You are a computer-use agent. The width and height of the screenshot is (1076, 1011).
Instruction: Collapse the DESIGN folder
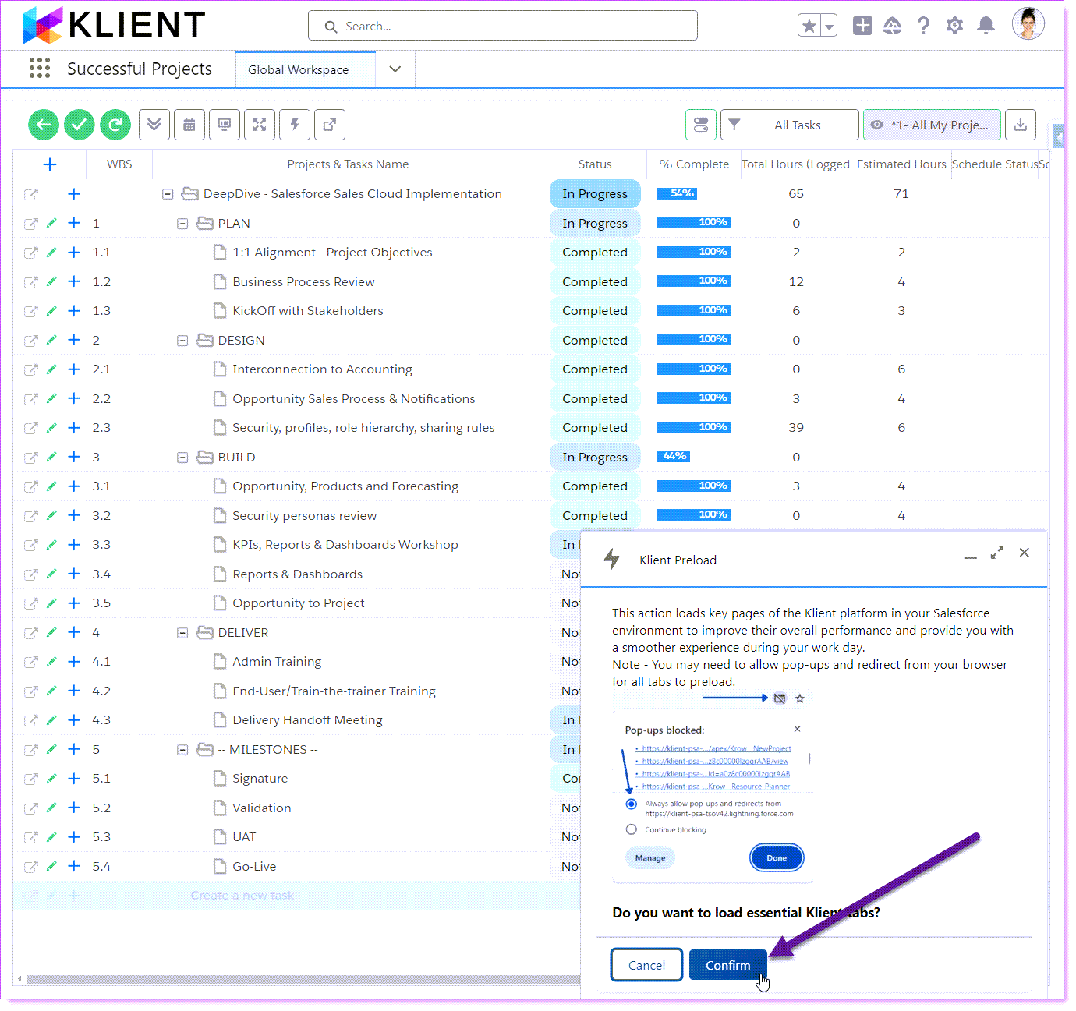click(182, 341)
